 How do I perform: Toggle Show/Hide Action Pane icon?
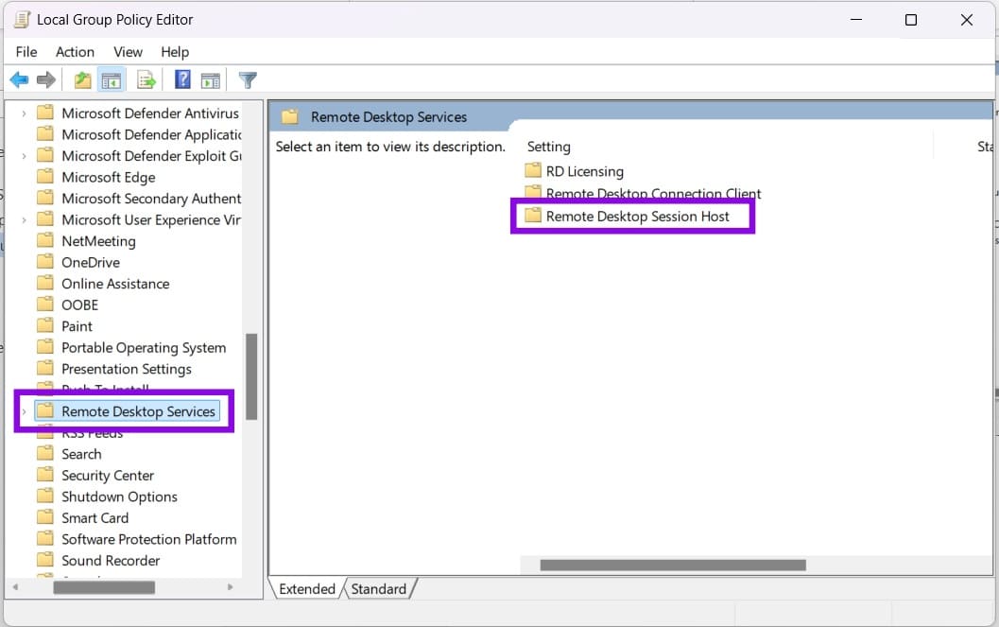pos(210,80)
